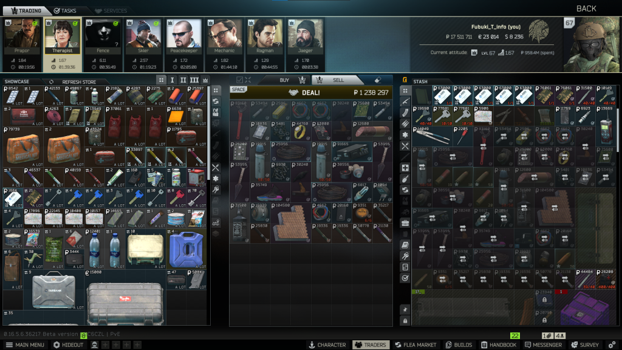Filter stash by crossed melee tools icon
Viewport: 622px width, 350px height.
tap(405, 146)
